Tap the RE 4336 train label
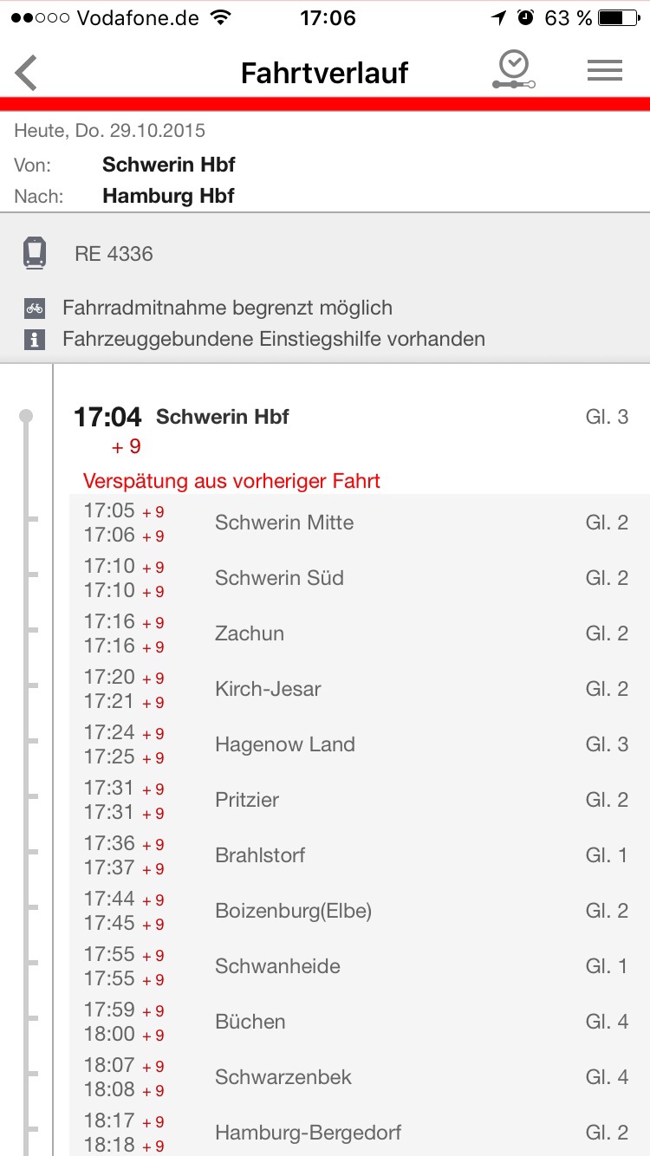 click(114, 254)
